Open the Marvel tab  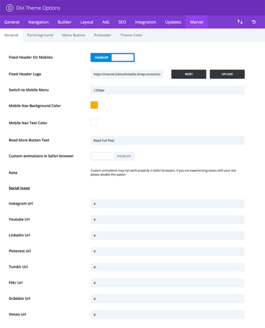[196, 22]
